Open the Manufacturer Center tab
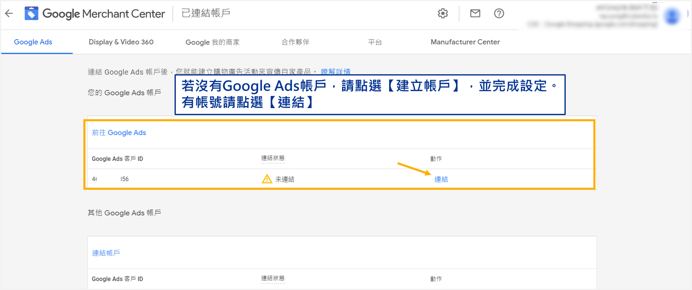Viewport: 692px width, 290px height. (x=465, y=42)
